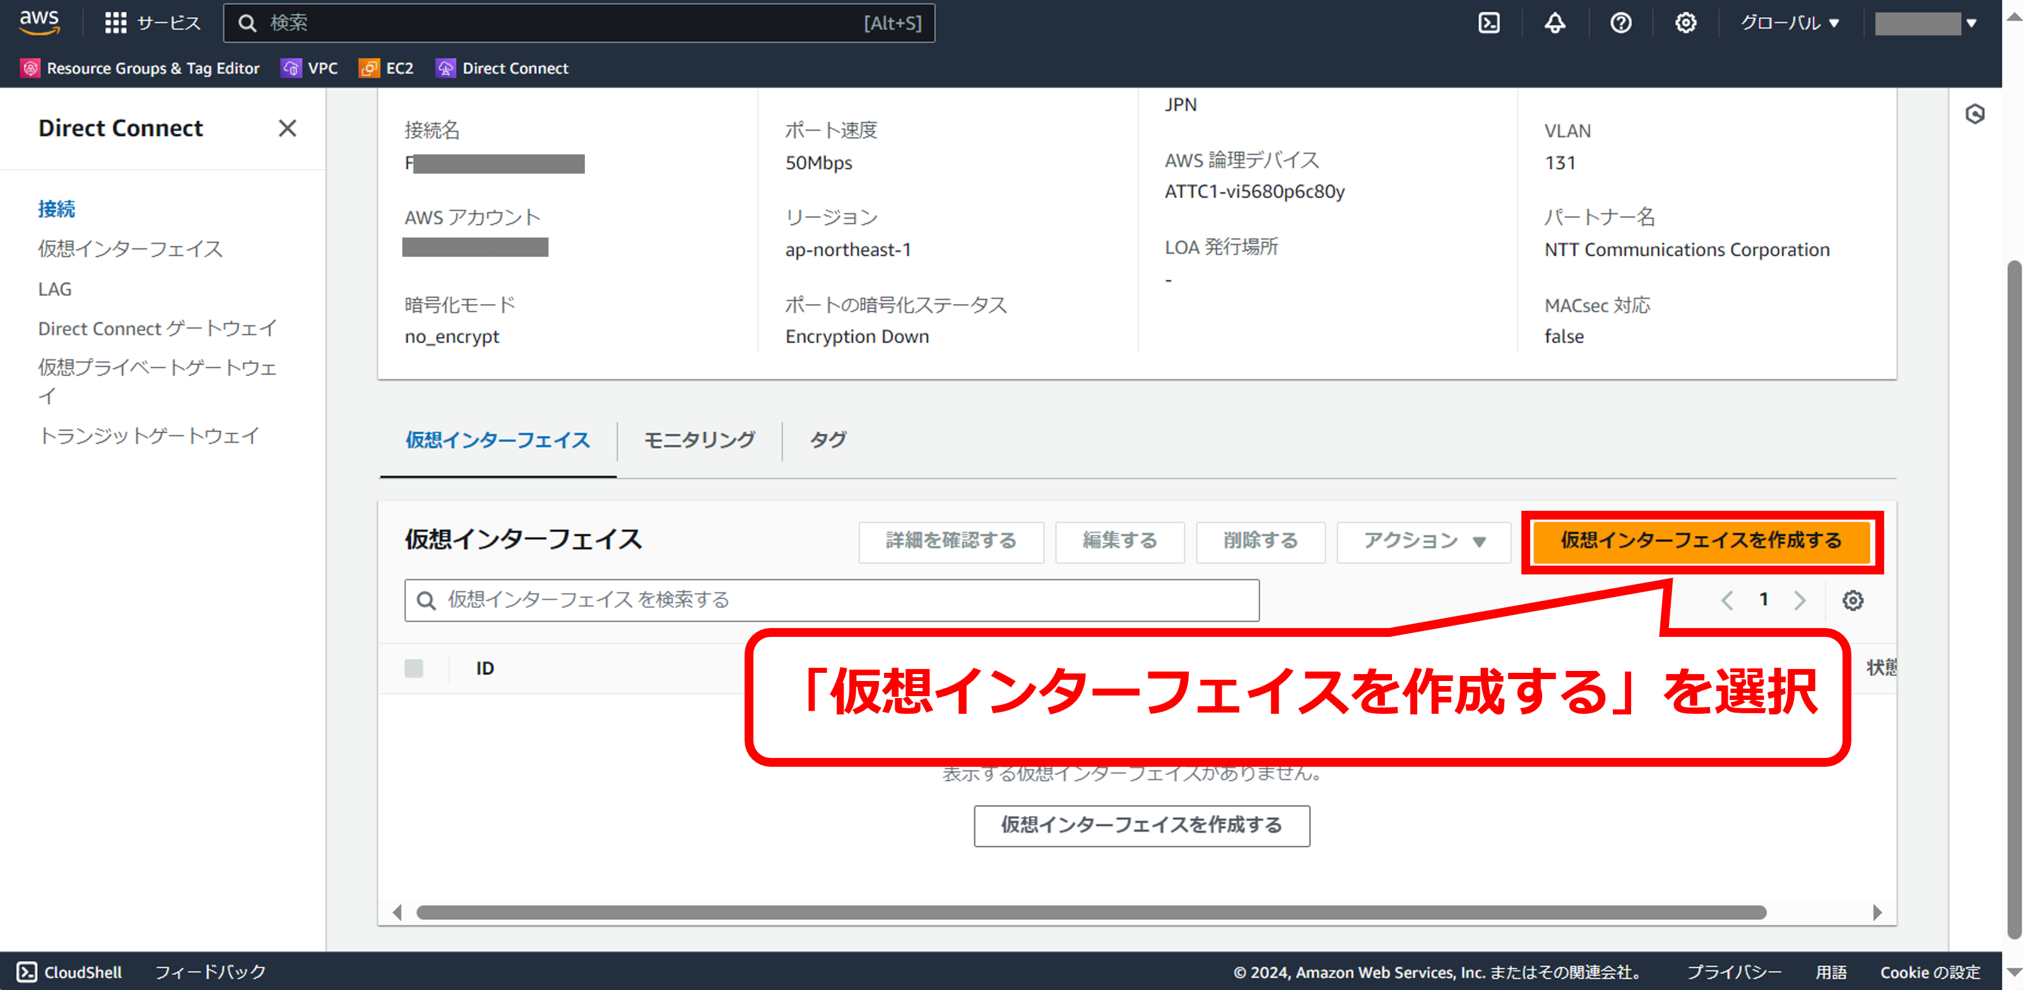Close the Direct Connect sidebar

tap(288, 128)
